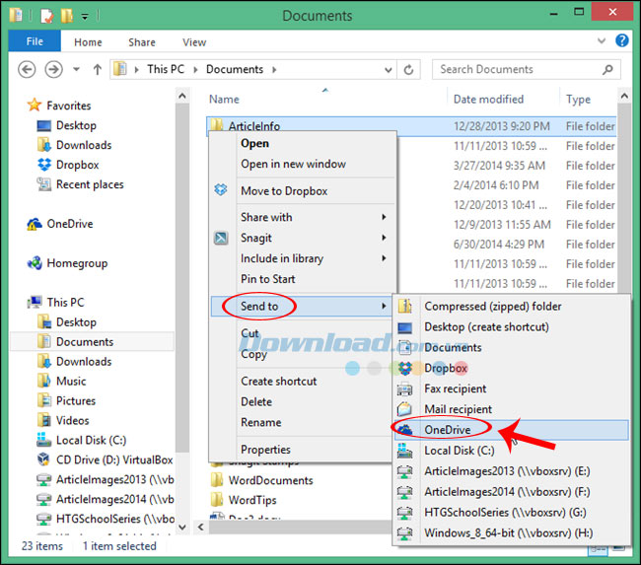
Task: Click the chevron after Documents in address bar
Action: click(274, 69)
